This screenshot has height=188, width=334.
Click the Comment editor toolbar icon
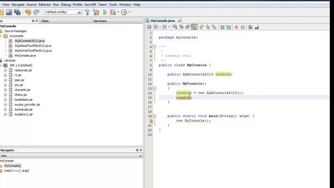pos(250,27)
